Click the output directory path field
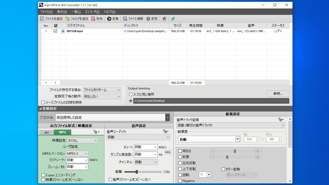 211,101
